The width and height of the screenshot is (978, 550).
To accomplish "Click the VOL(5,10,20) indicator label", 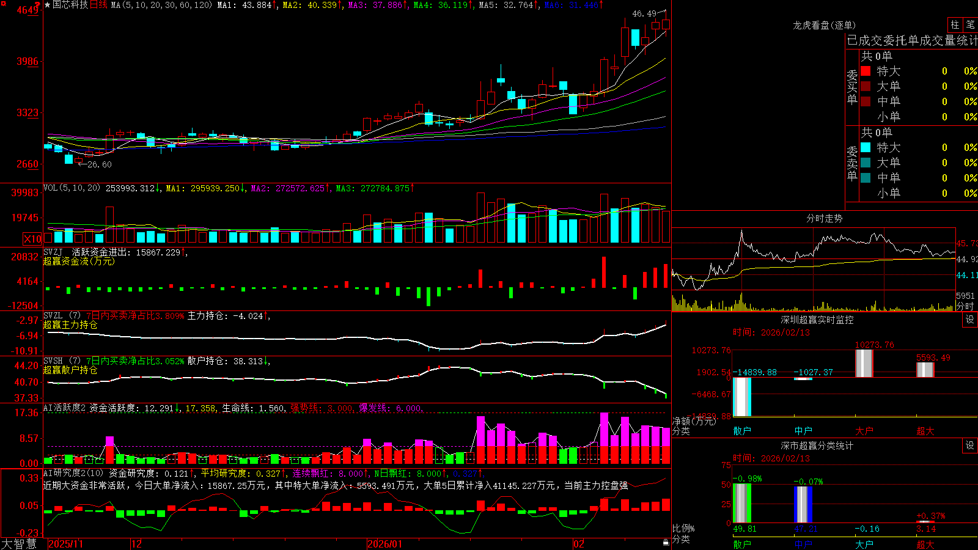I will 72,188.
